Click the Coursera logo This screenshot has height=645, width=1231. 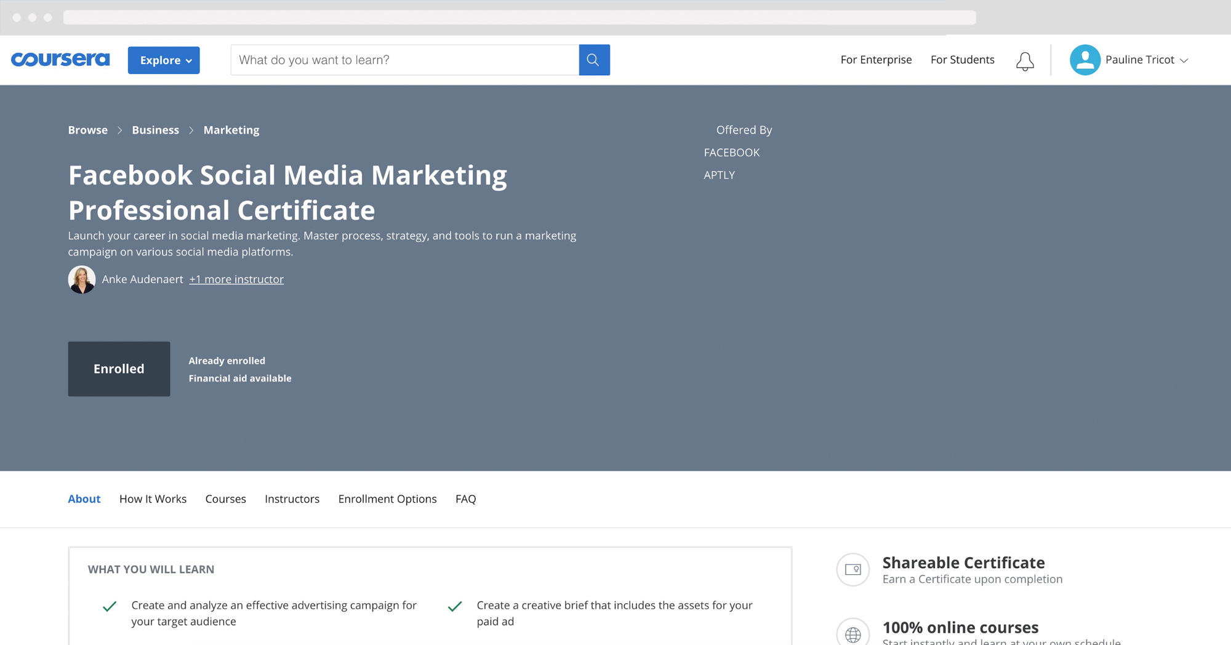(60, 60)
